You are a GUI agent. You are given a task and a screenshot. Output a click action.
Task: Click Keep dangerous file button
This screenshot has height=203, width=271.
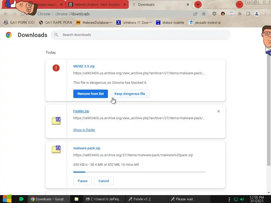coord(130,94)
